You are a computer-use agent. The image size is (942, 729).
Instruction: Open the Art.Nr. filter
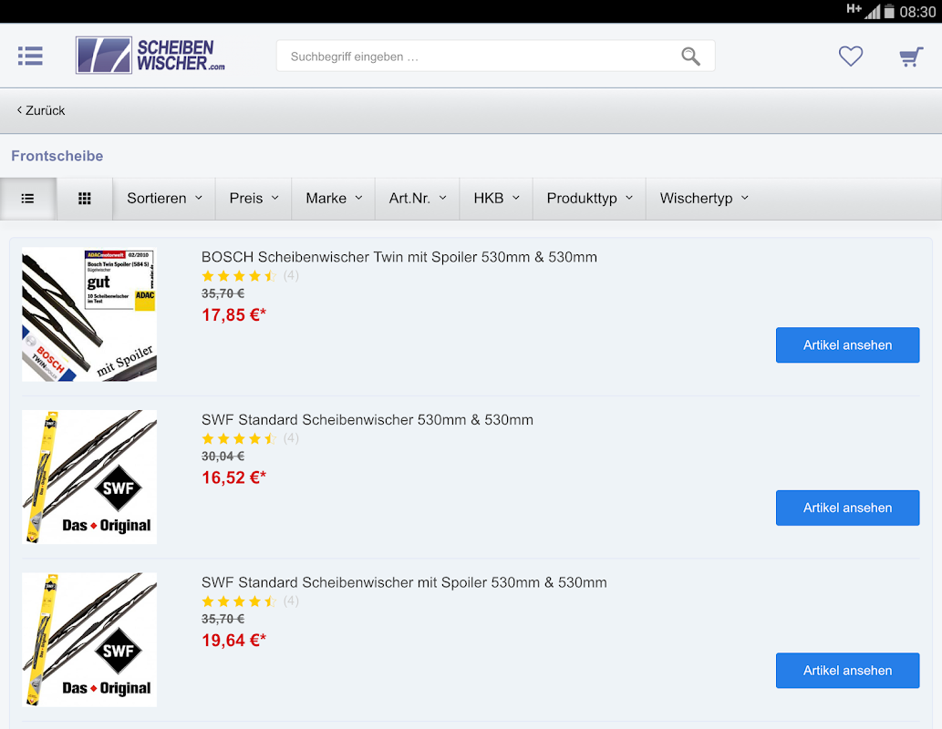point(418,199)
